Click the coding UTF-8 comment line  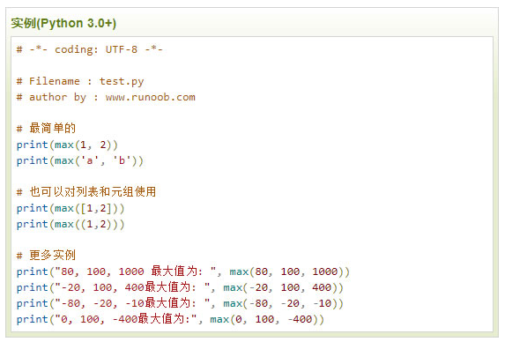tap(90, 49)
